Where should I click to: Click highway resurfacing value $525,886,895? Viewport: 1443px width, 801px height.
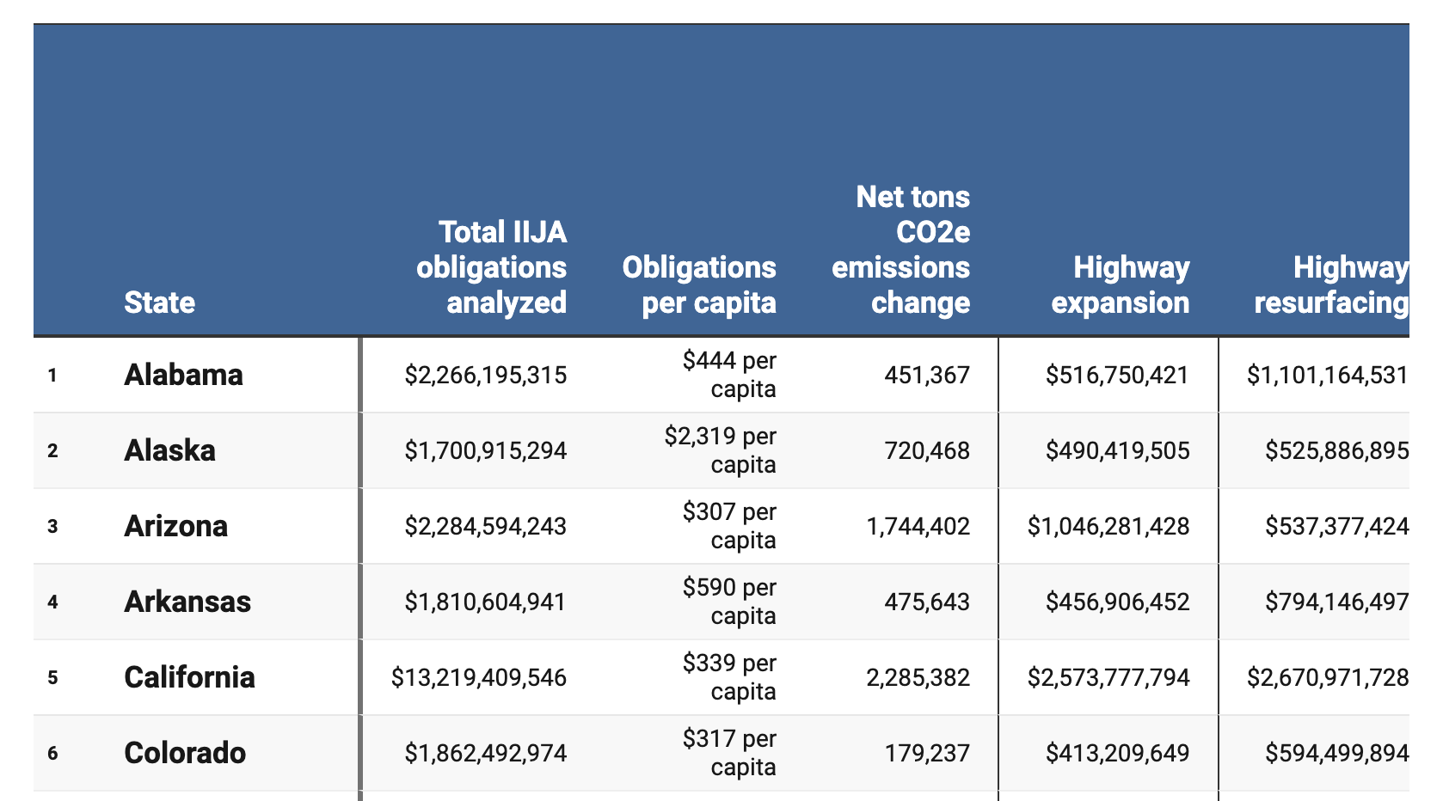[1336, 450]
